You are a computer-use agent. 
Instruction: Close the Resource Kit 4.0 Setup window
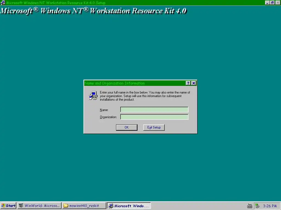click(278, 3)
